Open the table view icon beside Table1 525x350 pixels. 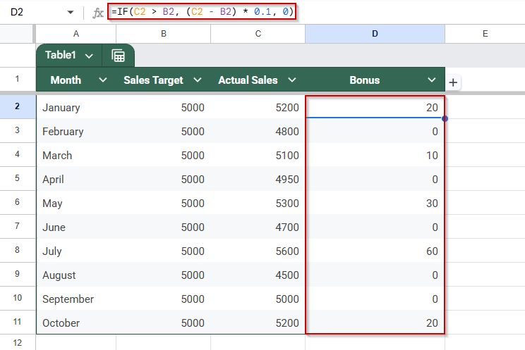(118, 56)
